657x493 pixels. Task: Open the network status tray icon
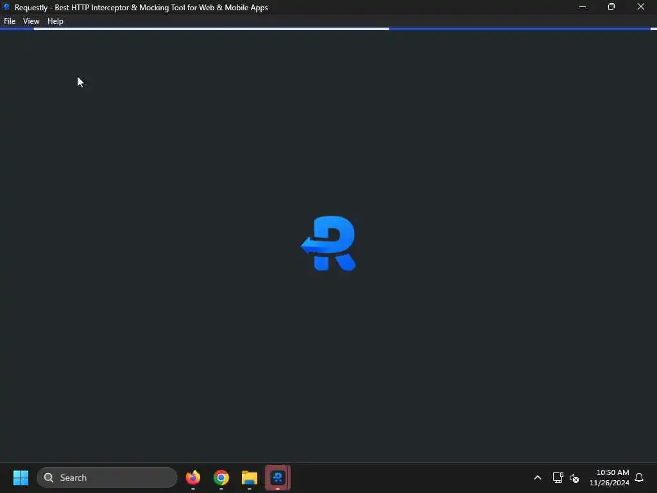click(558, 478)
